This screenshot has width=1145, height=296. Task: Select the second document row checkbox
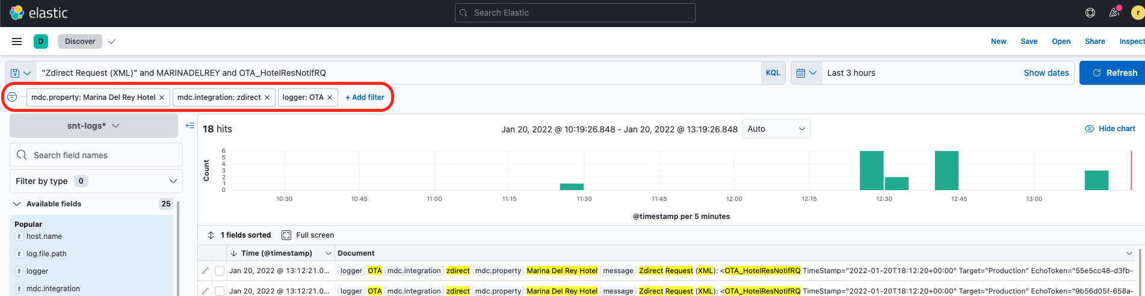(220, 291)
